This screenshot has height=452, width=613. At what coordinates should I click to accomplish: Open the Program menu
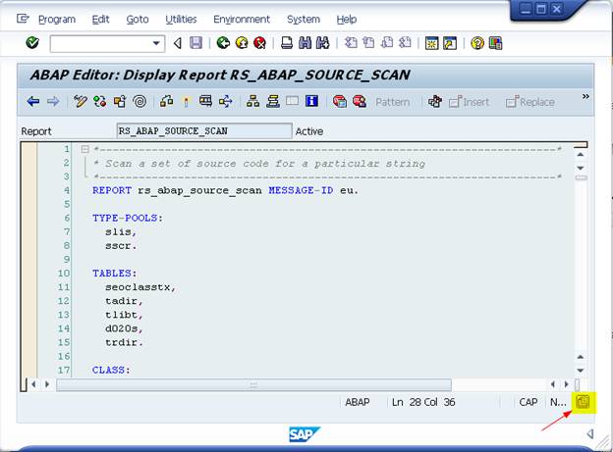click(57, 20)
